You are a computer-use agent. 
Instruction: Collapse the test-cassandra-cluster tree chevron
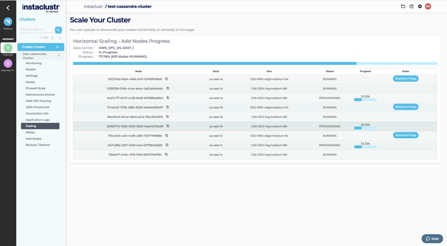coord(59,55)
